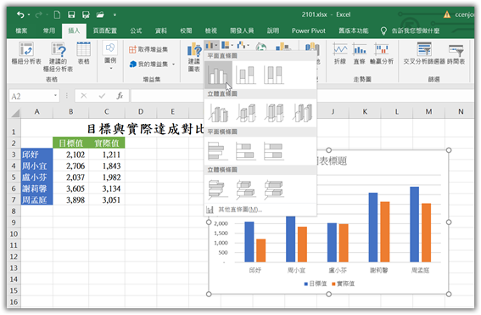Switch to the 公式 (Formulas) tab

pos(136,31)
